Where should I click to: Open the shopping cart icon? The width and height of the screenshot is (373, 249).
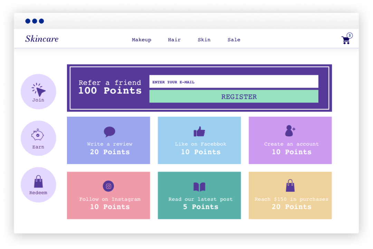pyautogui.click(x=346, y=40)
